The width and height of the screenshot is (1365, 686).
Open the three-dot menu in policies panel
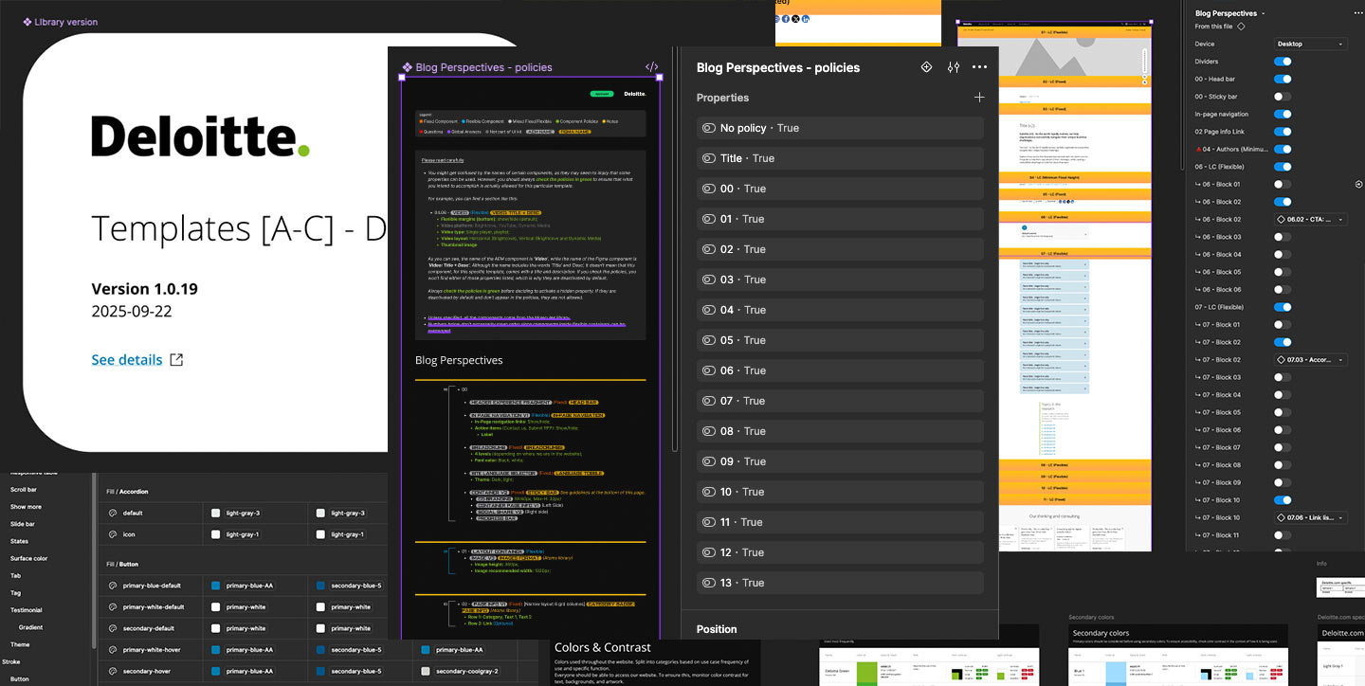[979, 67]
